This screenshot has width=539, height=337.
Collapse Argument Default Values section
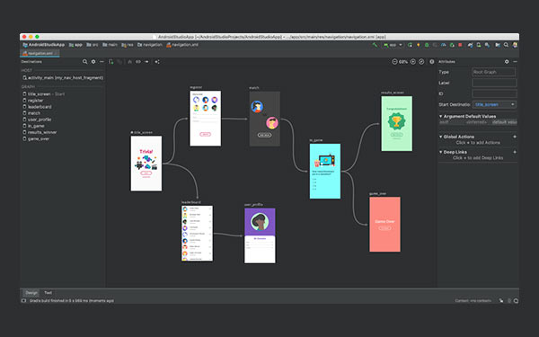[441, 117]
